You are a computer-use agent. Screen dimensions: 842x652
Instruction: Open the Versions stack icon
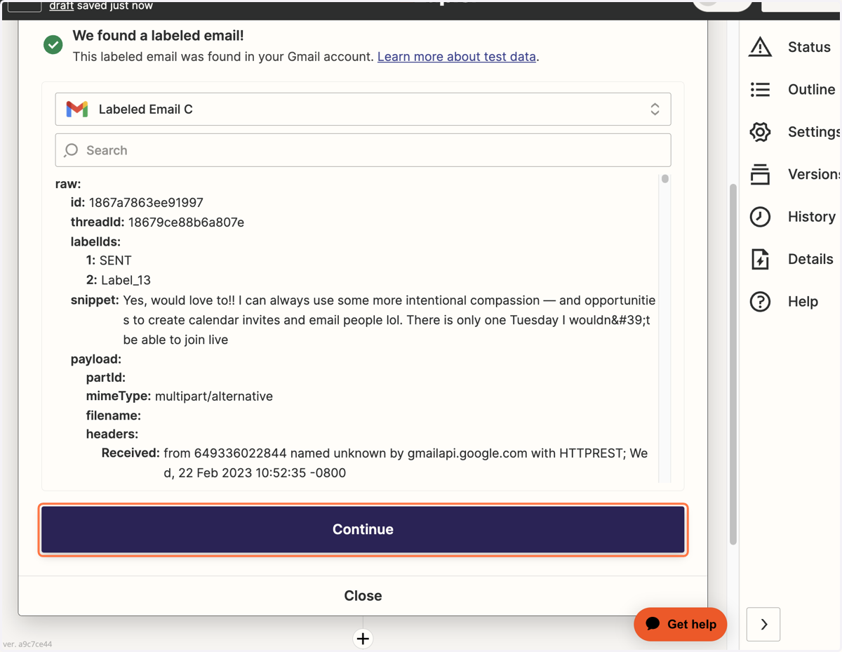tap(760, 174)
